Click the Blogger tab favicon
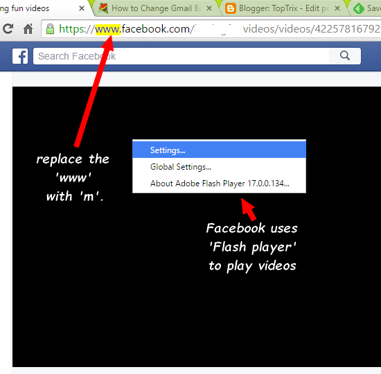This screenshot has width=381, height=374. pos(231,8)
